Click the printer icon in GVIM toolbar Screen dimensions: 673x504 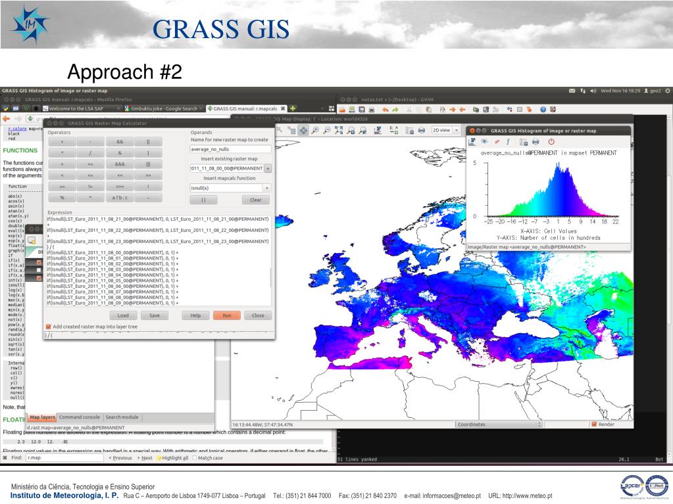[372, 110]
